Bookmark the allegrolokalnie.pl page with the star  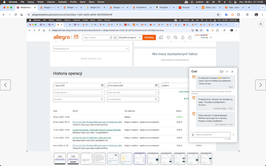pyautogui.click(x=218, y=15)
